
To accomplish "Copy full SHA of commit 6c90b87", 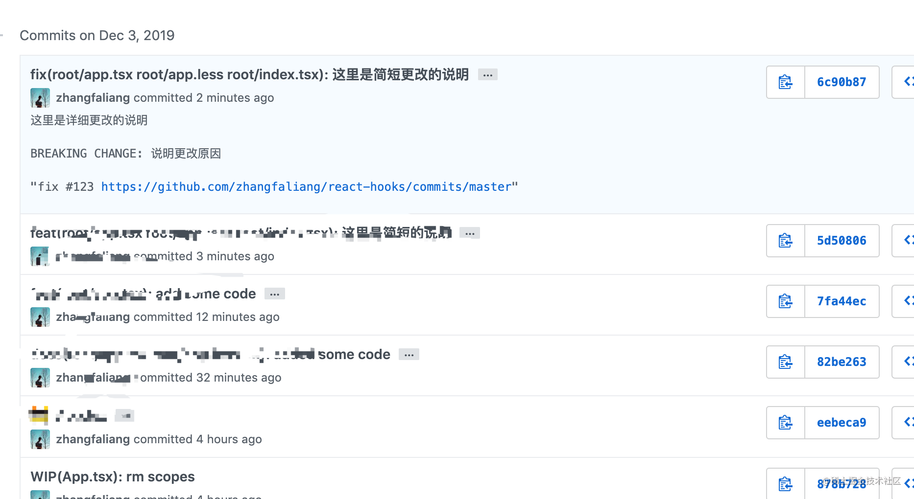I will pyautogui.click(x=786, y=82).
